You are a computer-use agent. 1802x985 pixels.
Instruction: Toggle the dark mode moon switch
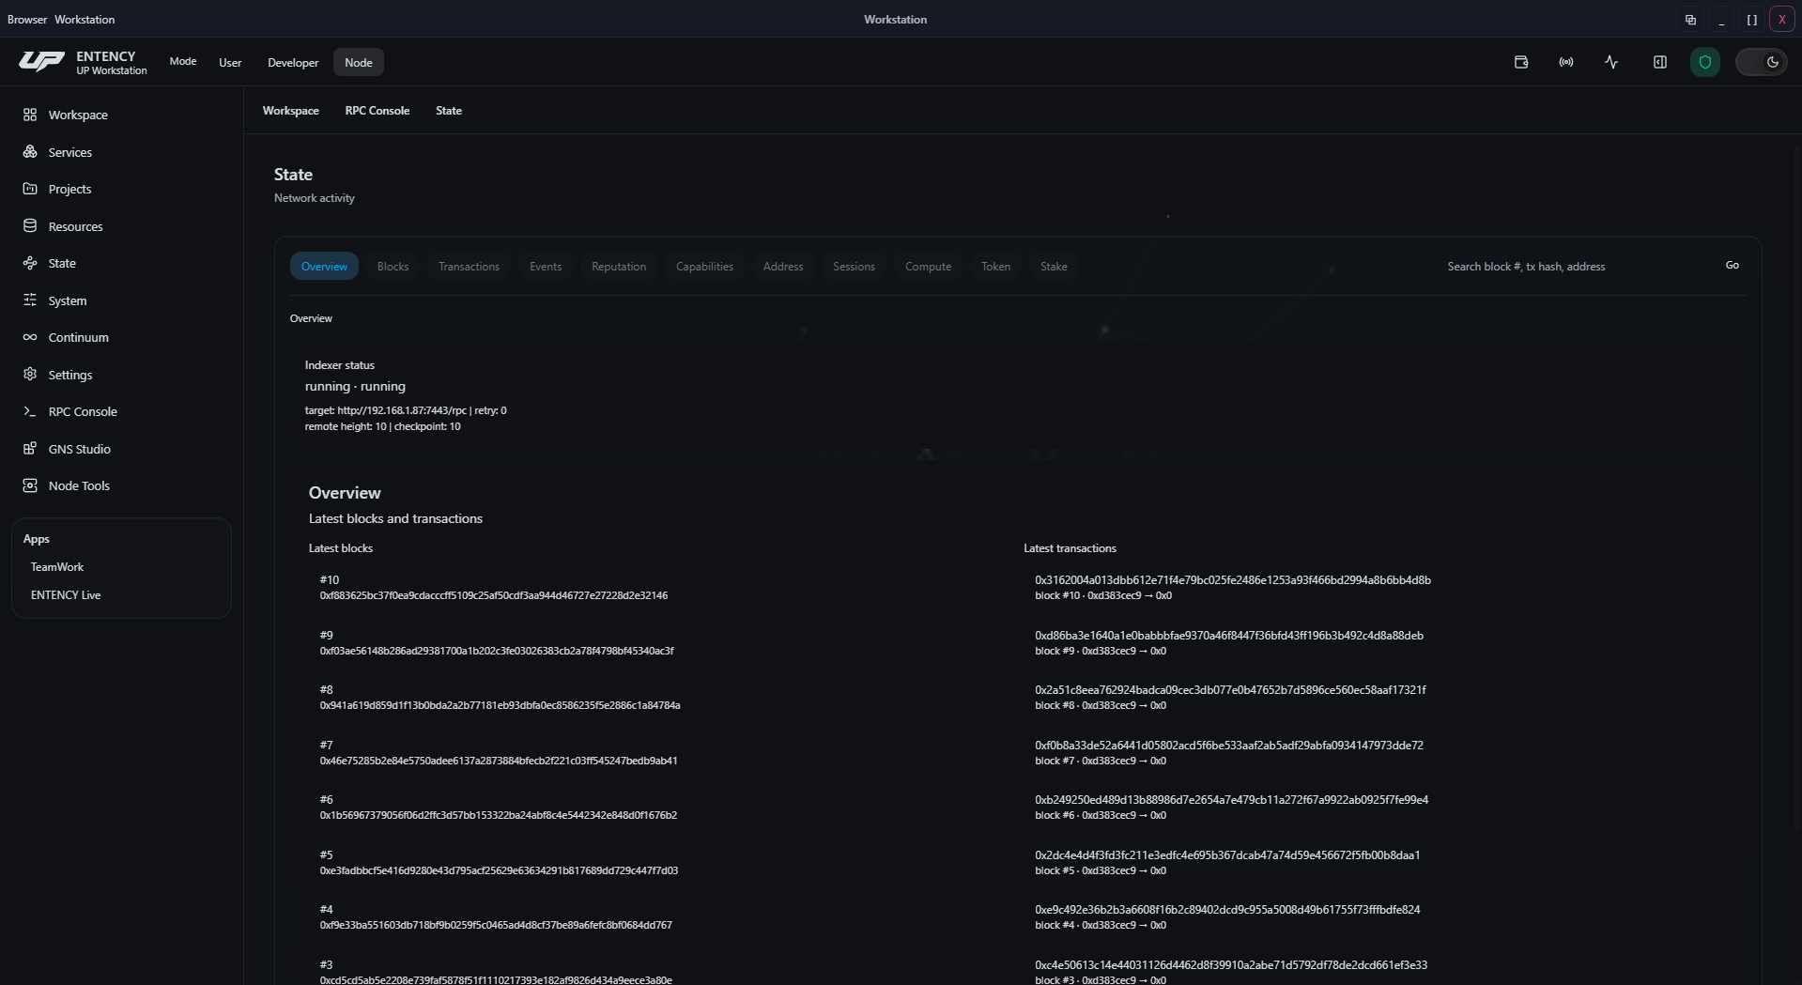pos(1762,62)
